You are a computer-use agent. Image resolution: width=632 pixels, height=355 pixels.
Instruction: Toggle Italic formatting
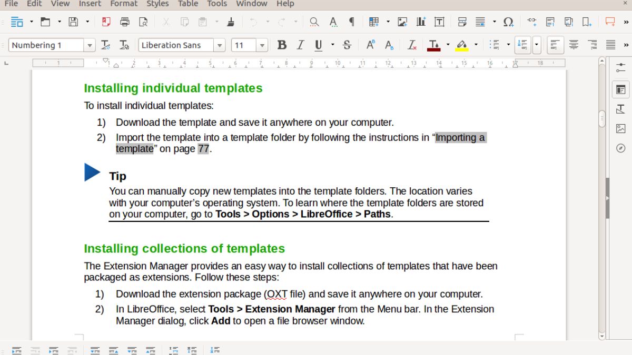coord(300,45)
